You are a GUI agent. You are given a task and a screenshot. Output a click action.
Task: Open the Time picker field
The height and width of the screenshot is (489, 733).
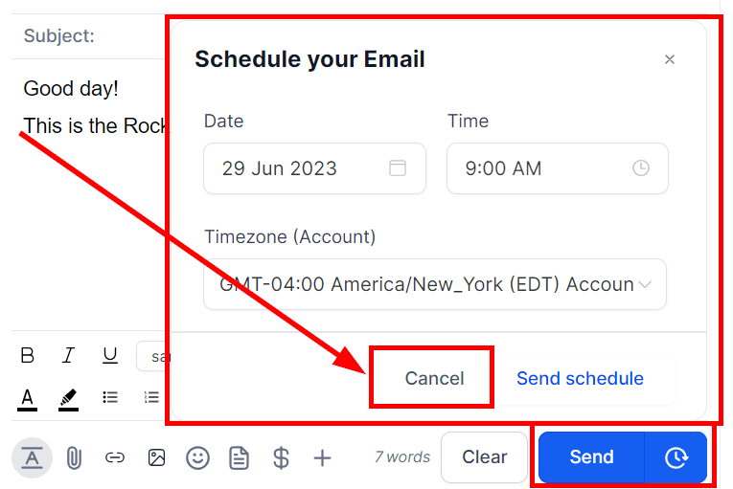click(558, 168)
